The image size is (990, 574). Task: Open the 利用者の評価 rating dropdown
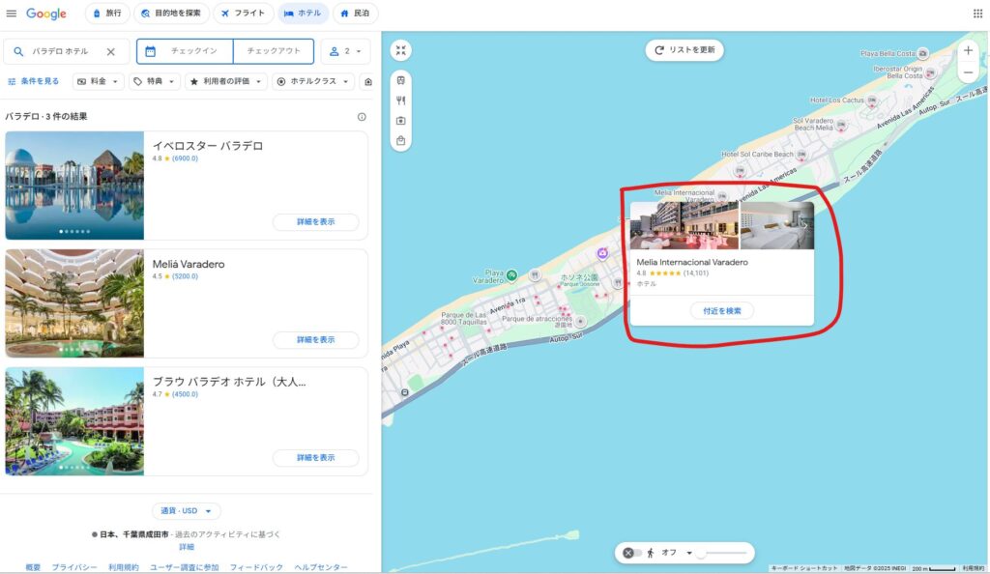coord(226,82)
